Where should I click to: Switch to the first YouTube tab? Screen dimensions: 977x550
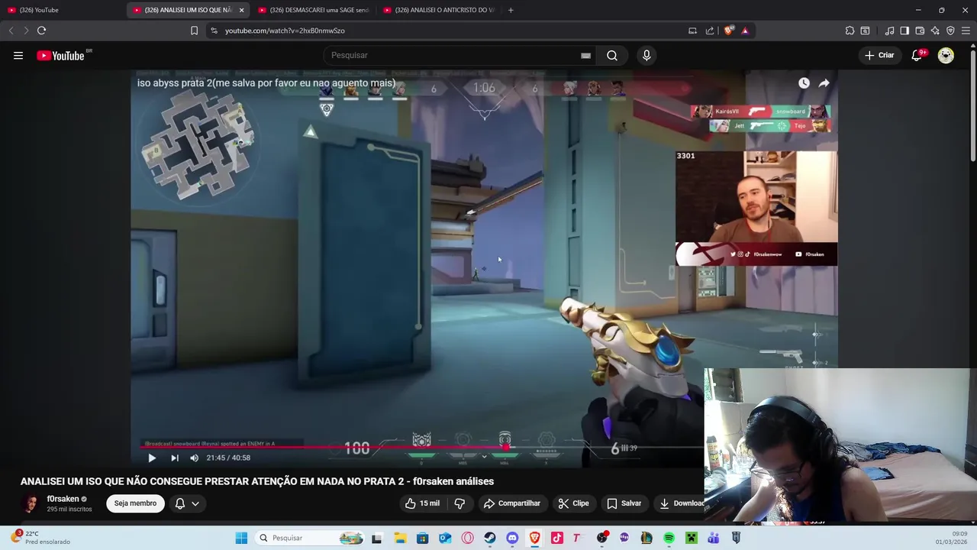(x=63, y=10)
